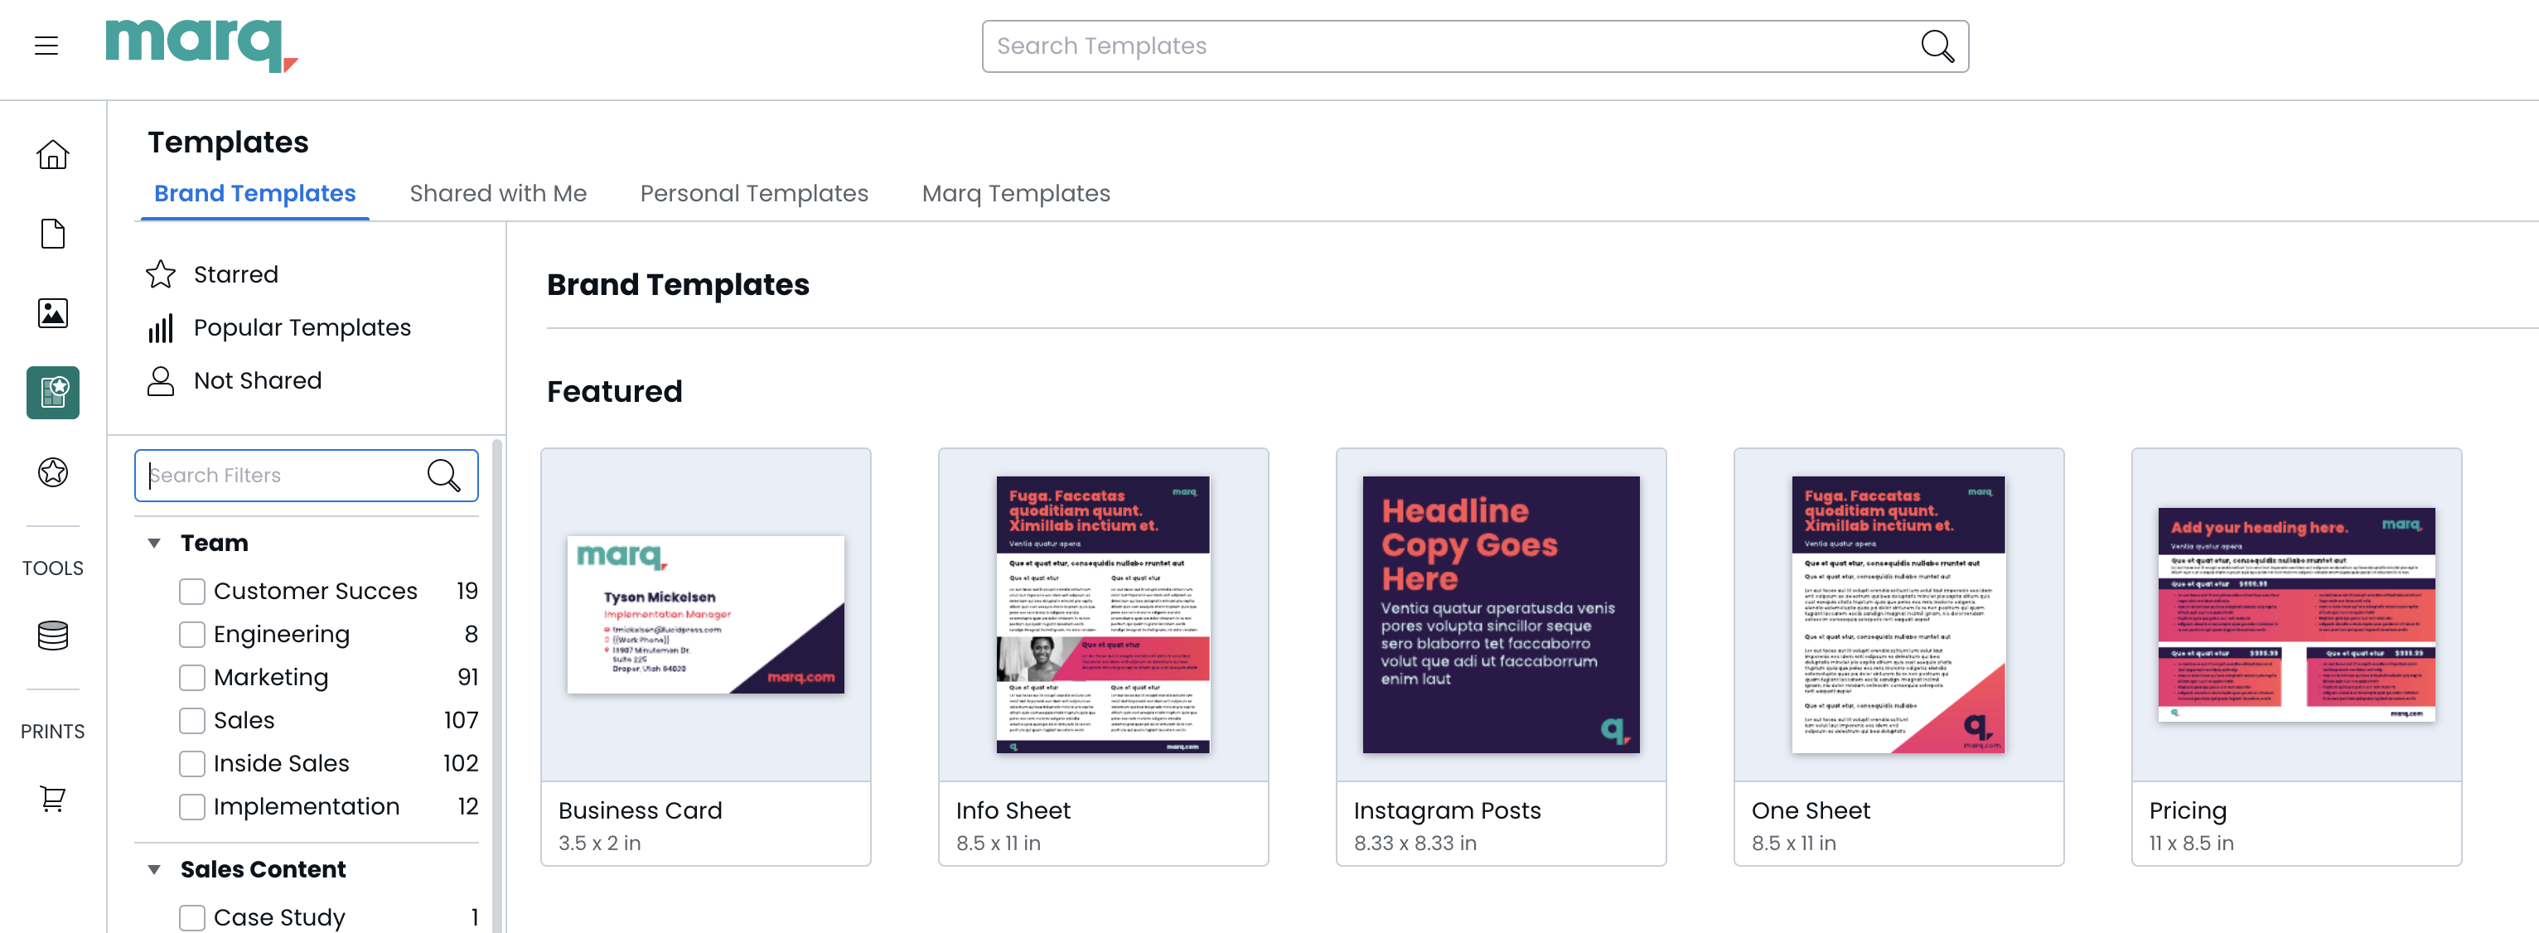2539x933 pixels.
Task: Open the hamburger menu
Action: tap(46, 46)
